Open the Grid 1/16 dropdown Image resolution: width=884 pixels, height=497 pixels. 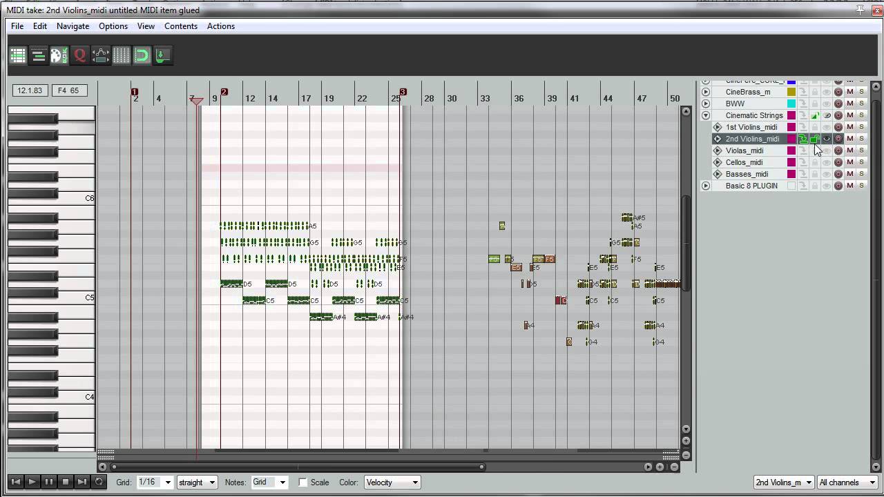[x=155, y=483]
